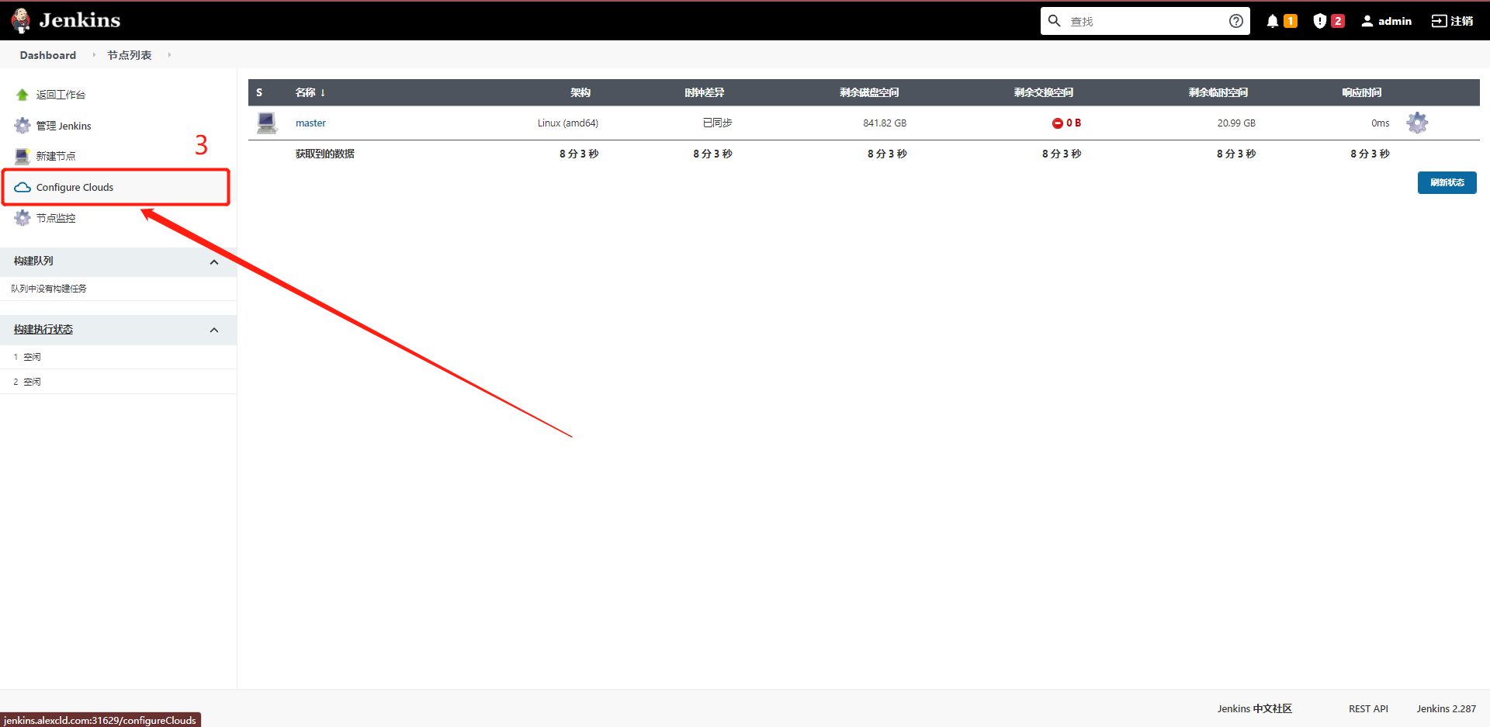The width and height of the screenshot is (1490, 727).
Task: Open REST API footer link
Action: click(1368, 708)
